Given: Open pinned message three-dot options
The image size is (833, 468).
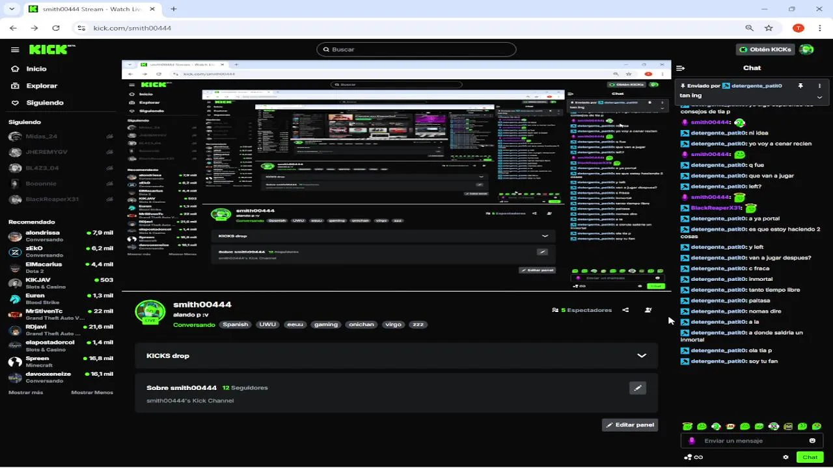Looking at the screenshot, I should 819,86.
